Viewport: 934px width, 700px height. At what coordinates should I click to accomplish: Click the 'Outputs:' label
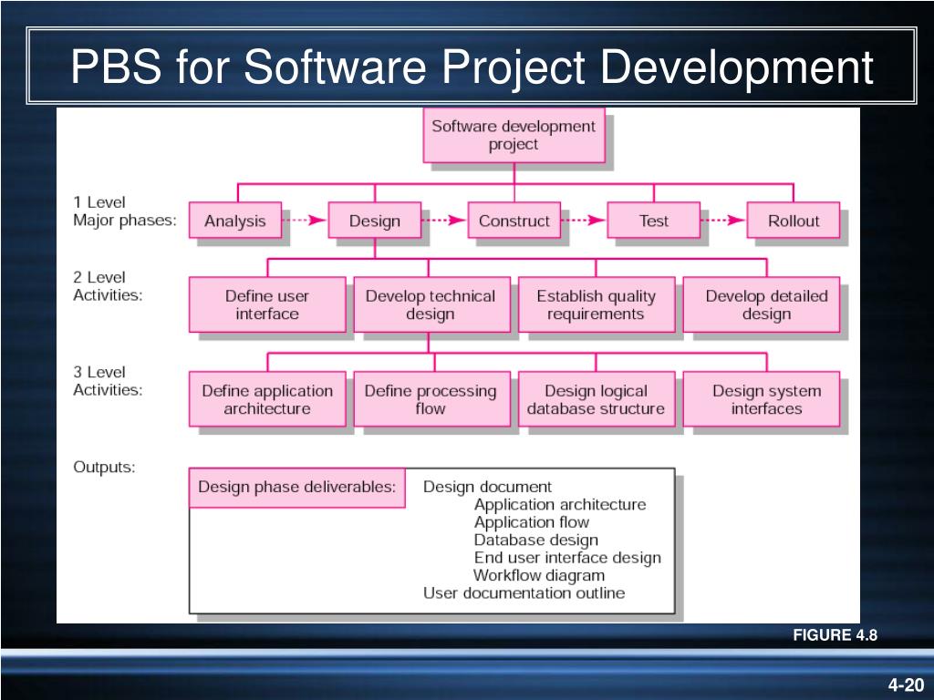(x=104, y=467)
